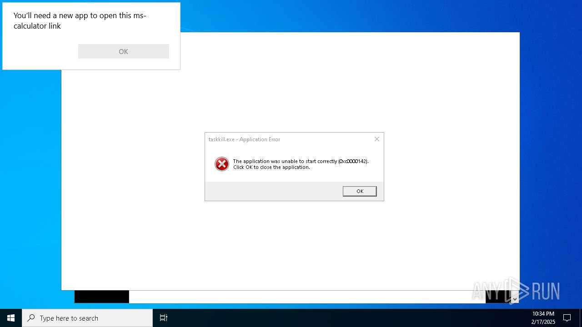Viewport: 582px width, 327px height.
Task: Click OK in the taskkill.exe error dialog
Action: pyautogui.click(x=360, y=191)
